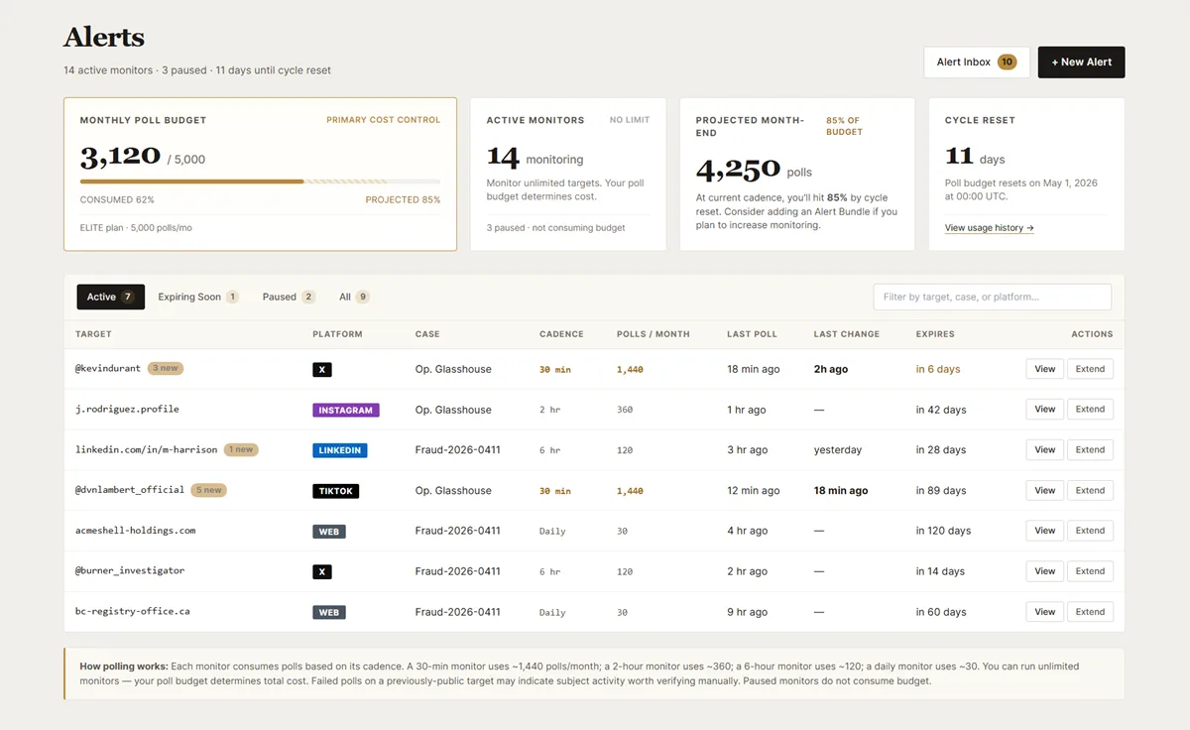Image resolution: width=1190 pixels, height=730 pixels.
Task: Click the '1 new' badge on m-harrison
Action: (x=241, y=449)
